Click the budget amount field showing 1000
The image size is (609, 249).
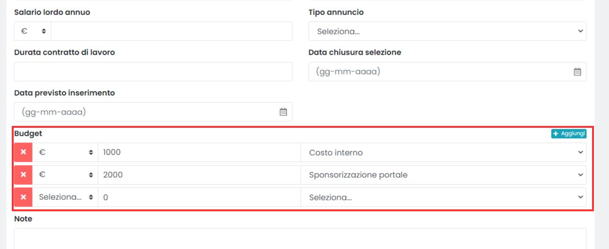199,152
